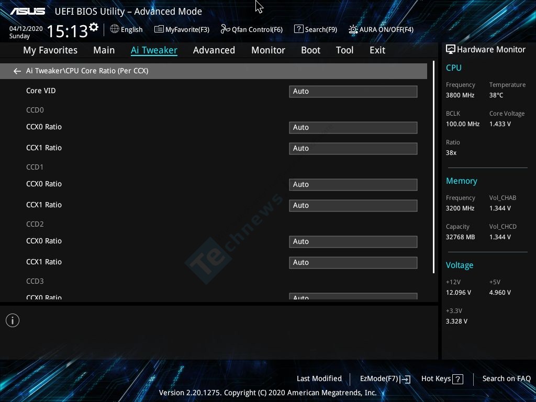Set CCD1 CCX1 Ratio Auto field

[353, 205]
